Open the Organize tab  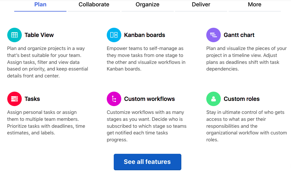coord(148,5)
